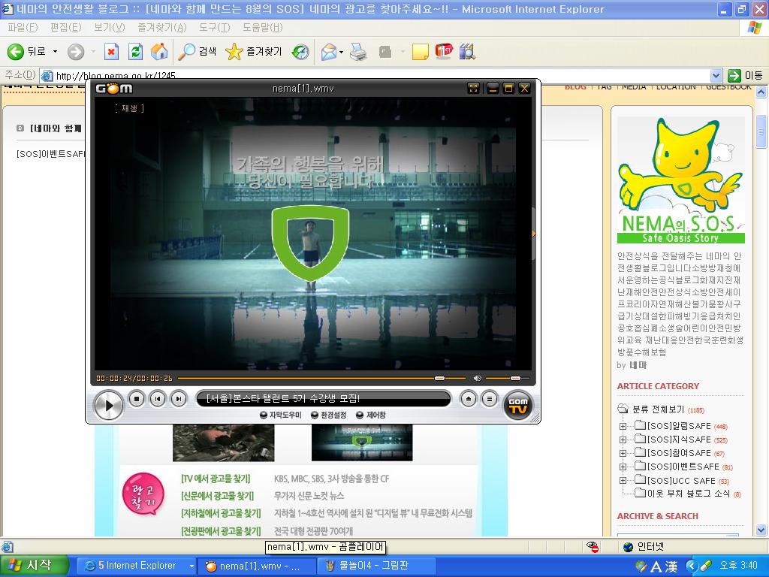The image size is (769, 577).
Task: Expand the [SOS]UCC SAFE category
Action: (623, 480)
